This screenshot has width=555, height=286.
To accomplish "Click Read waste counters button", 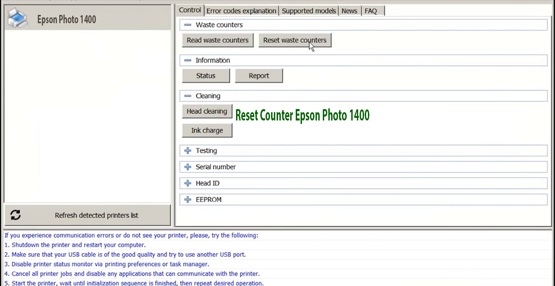I will tap(218, 40).
